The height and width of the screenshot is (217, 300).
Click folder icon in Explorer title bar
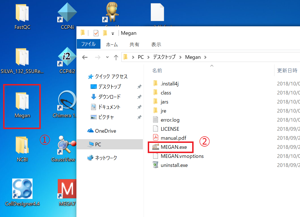[83, 33]
